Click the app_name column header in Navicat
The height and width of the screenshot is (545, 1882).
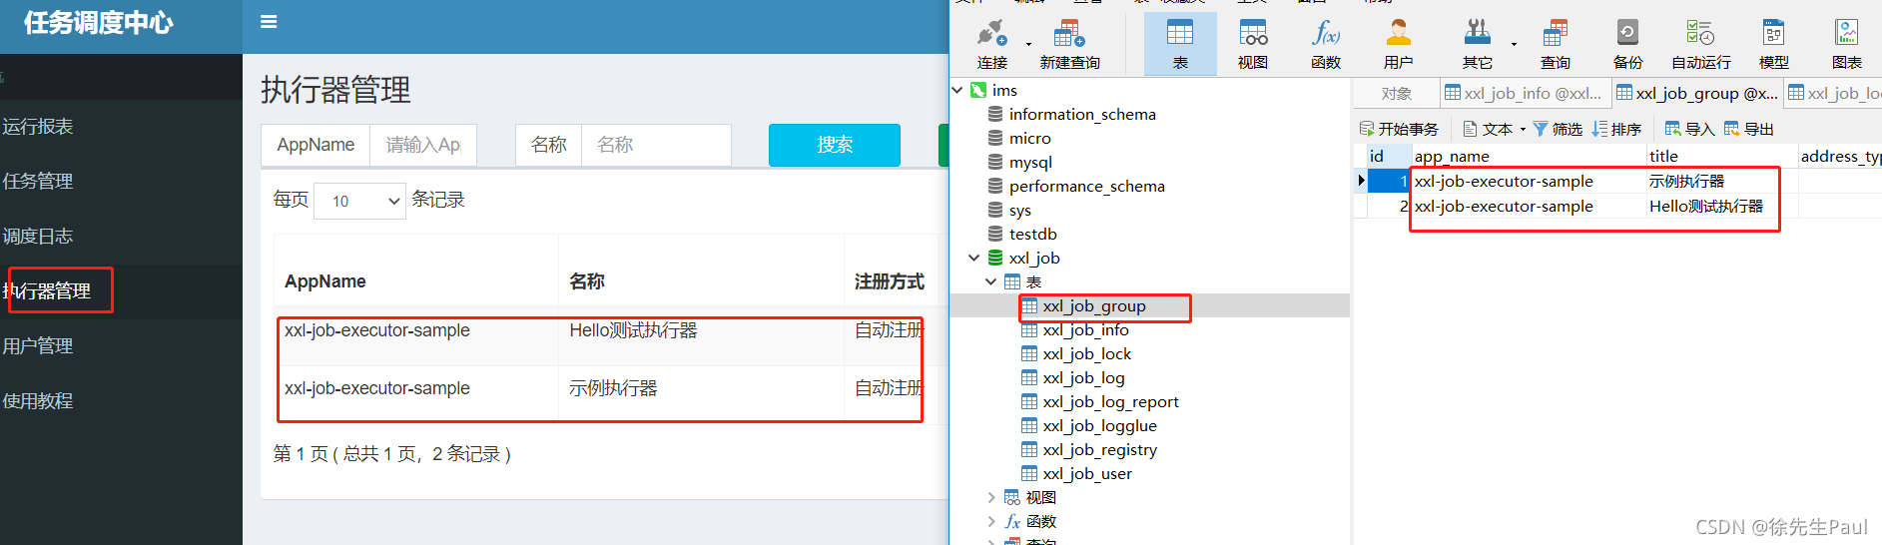tap(1528, 156)
